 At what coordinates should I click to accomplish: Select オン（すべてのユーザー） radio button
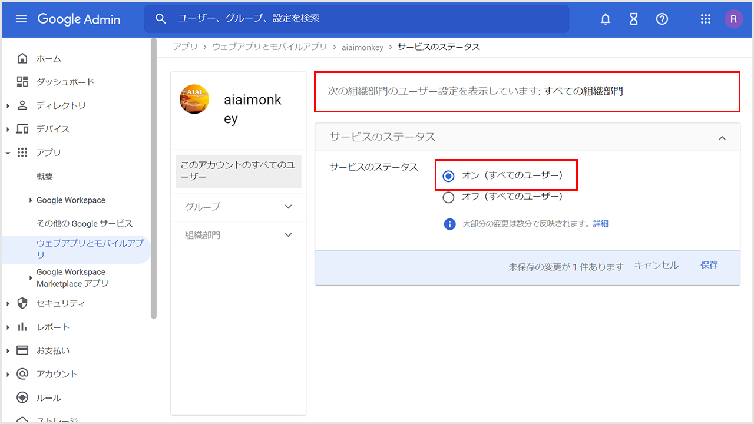pyautogui.click(x=449, y=176)
